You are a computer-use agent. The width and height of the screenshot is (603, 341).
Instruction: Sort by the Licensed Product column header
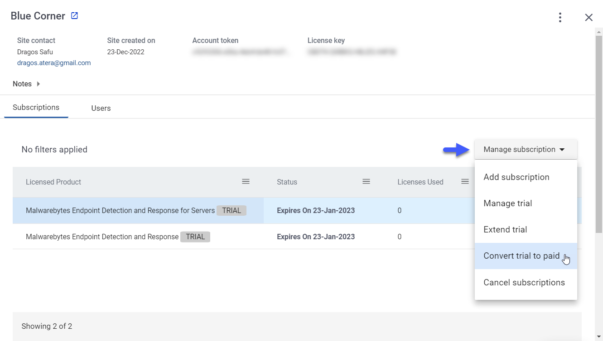pos(53,182)
